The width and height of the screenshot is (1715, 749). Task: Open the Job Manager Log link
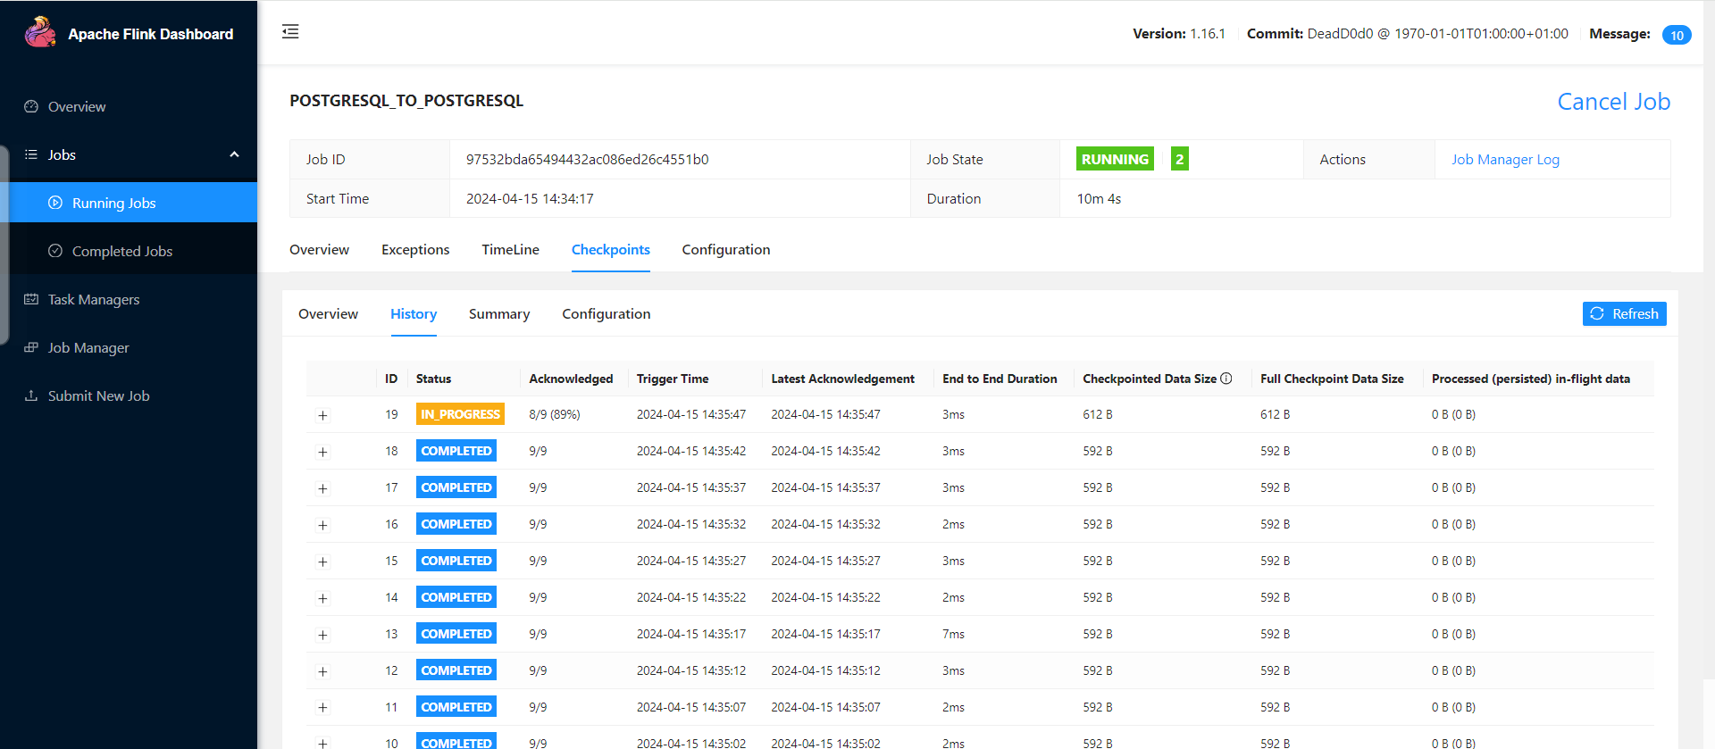[1505, 160]
